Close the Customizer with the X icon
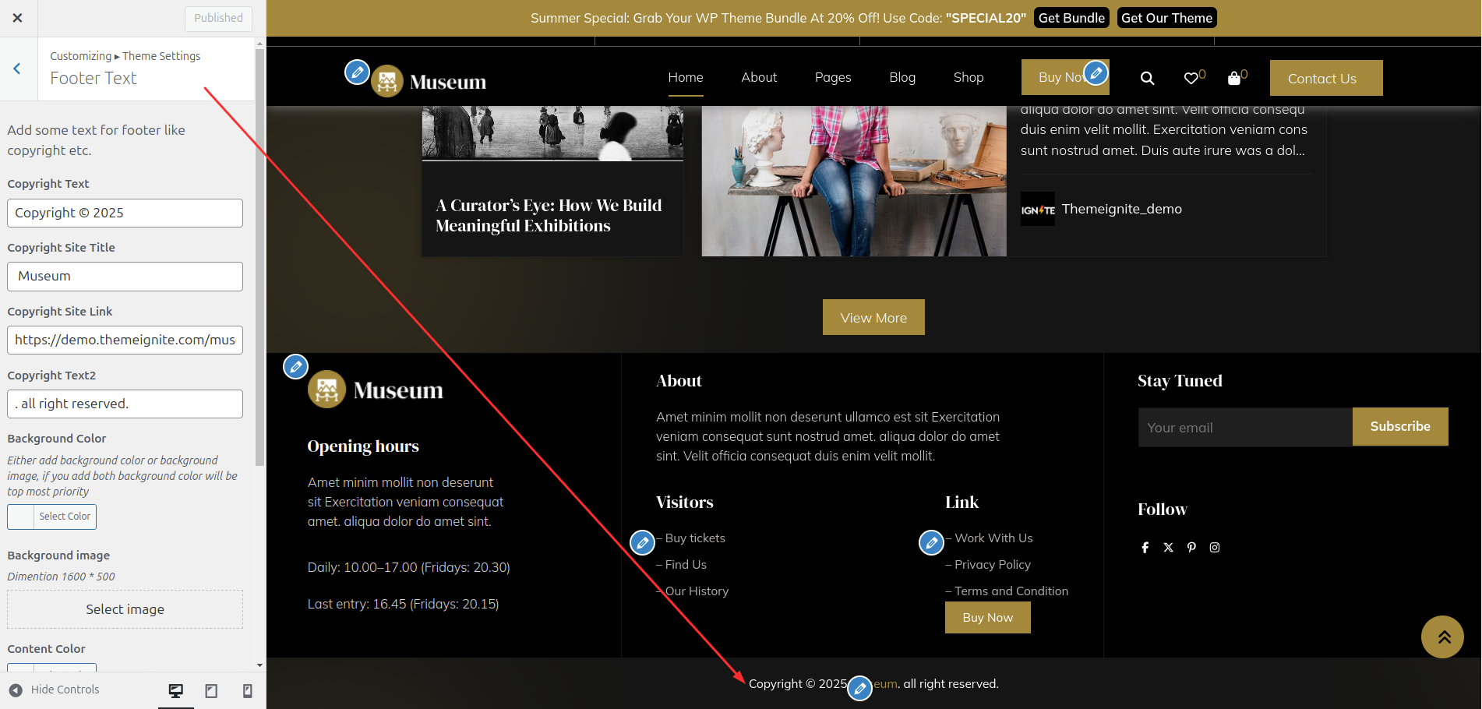The image size is (1482, 709). (x=18, y=18)
